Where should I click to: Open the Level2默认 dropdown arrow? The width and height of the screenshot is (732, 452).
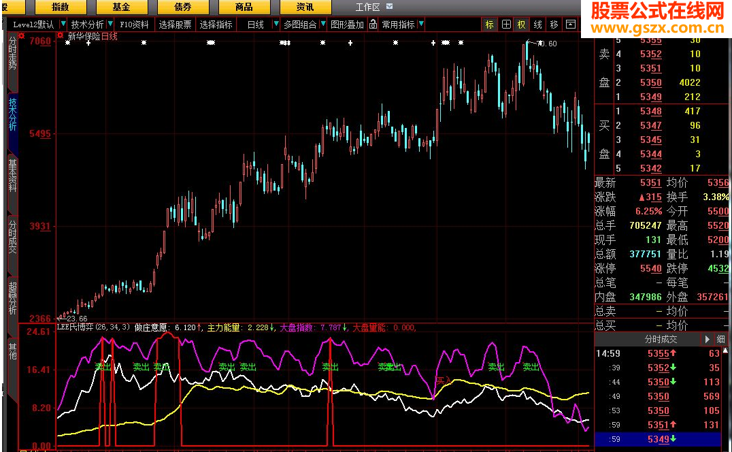[63, 25]
